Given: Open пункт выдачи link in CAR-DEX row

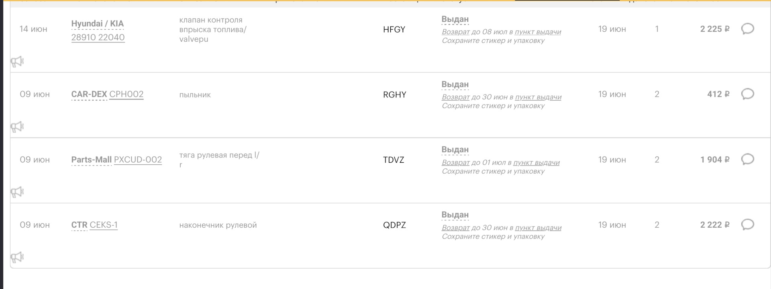Looking at the screenshot, I should [538, 97].
